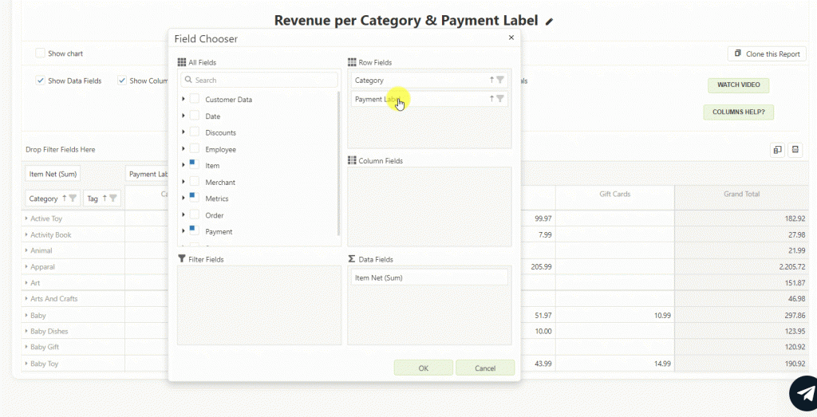Select Category in Row Fields list

click(x=429, y=81)
